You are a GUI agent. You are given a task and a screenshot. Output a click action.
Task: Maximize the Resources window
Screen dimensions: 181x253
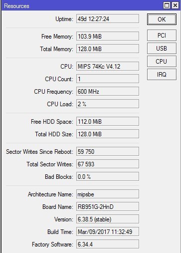point(167,6)
